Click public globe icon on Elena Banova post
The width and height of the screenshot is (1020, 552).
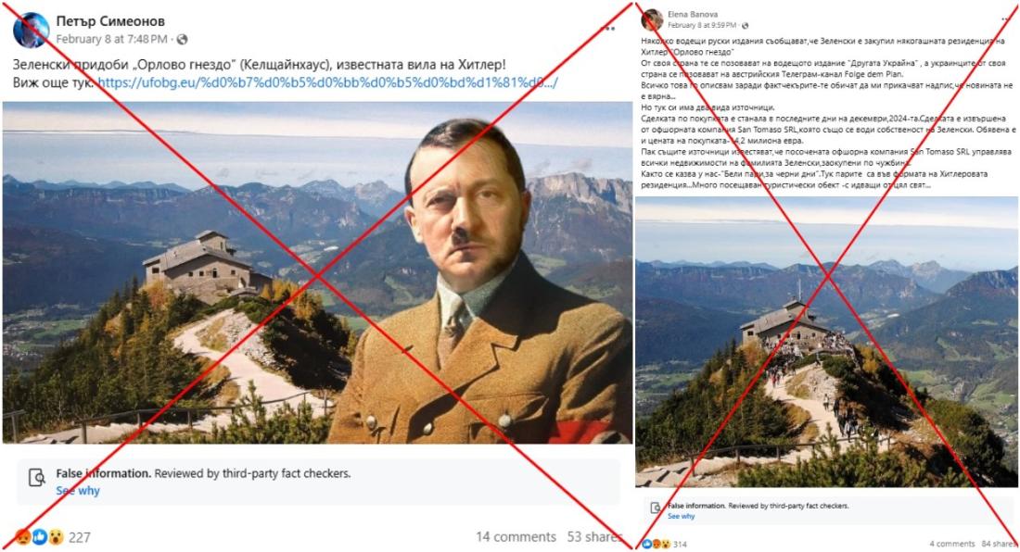pyautogui.click(x=745, y=25)
